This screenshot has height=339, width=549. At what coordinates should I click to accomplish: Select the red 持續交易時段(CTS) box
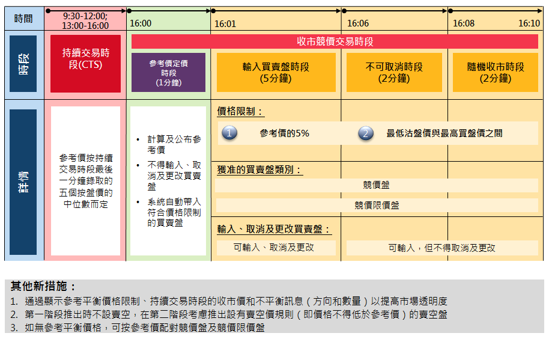pyautogui.click(x=85, y=63)
